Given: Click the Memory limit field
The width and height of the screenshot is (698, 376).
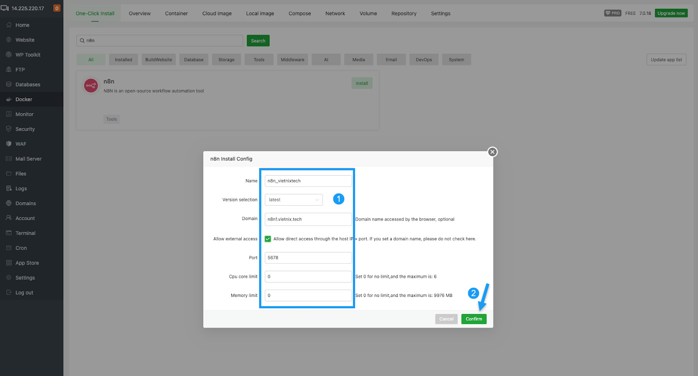Looking at the screenshot, I should pyautogui.click(x=308, y=296).
